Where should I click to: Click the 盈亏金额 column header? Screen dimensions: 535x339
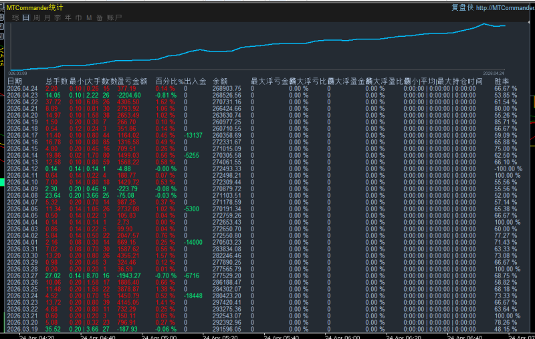point(132,81)
